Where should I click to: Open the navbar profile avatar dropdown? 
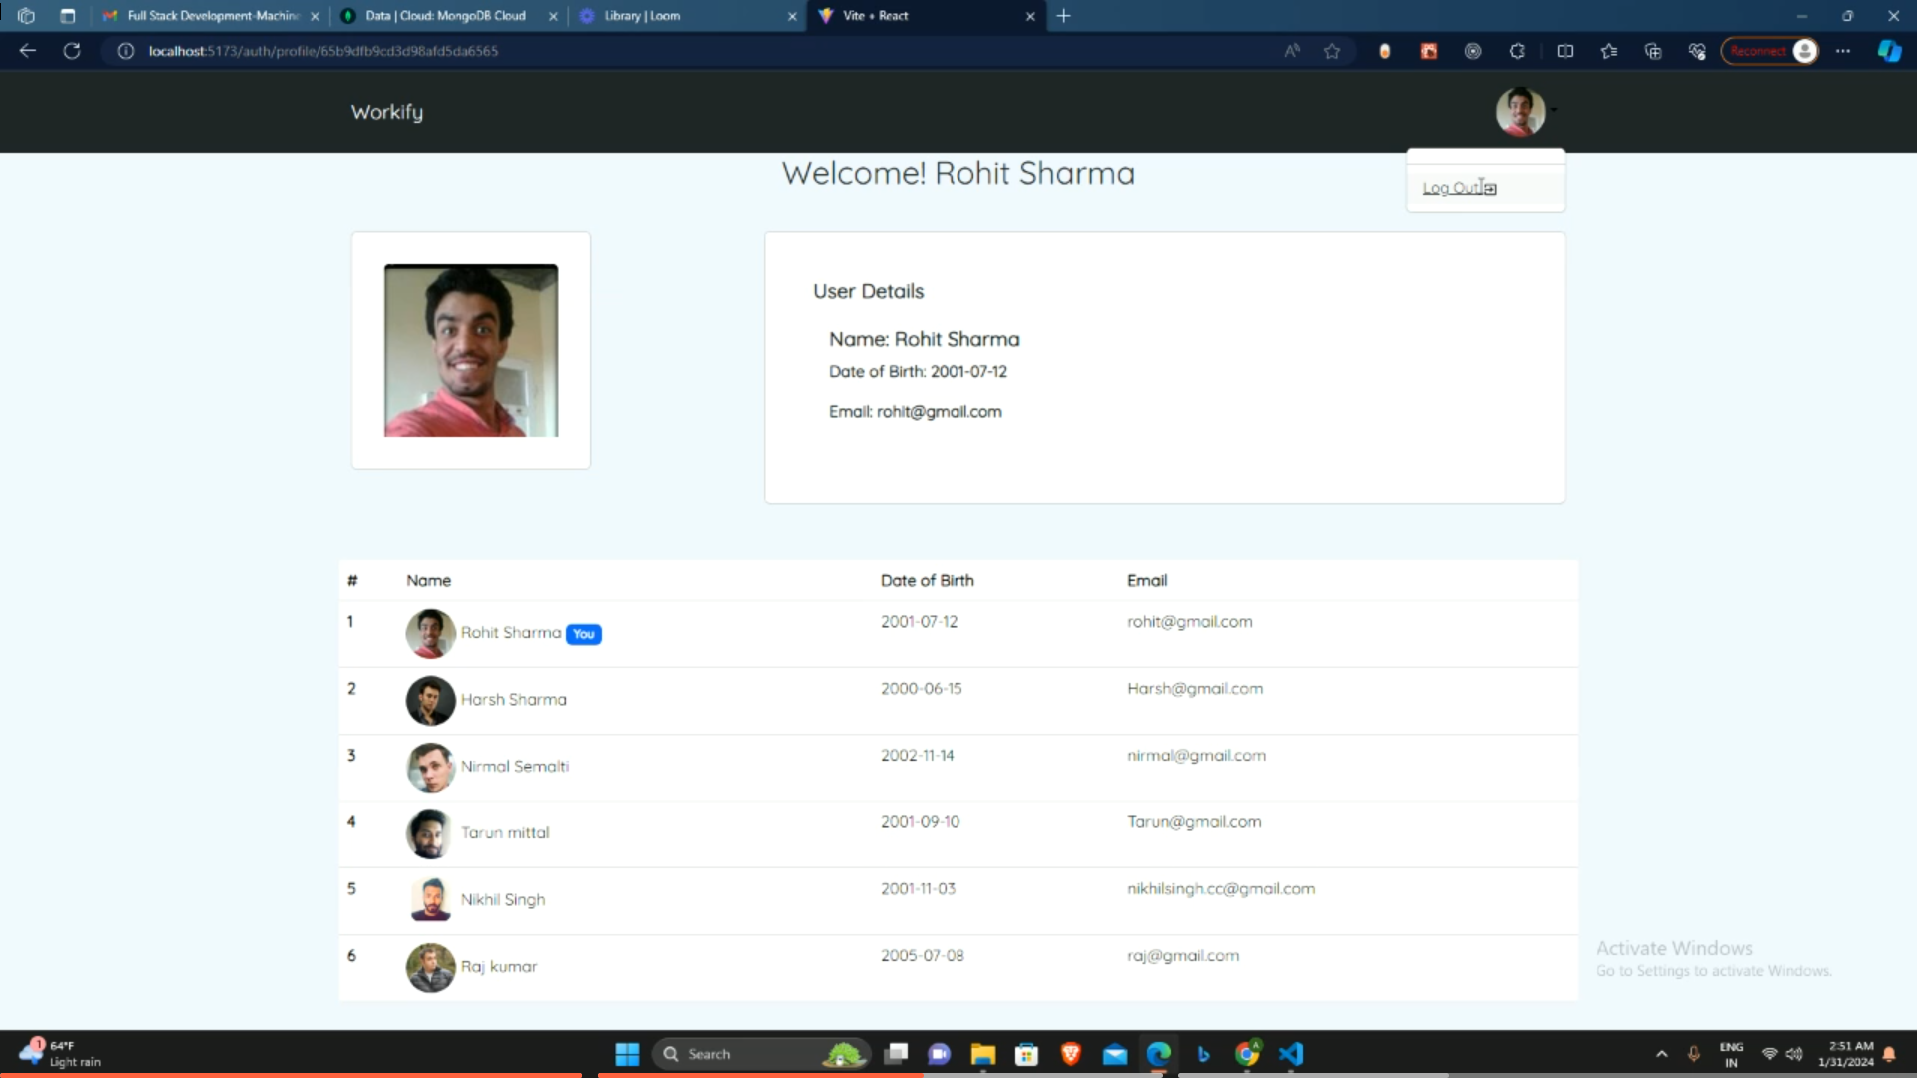coord(1520,111)
